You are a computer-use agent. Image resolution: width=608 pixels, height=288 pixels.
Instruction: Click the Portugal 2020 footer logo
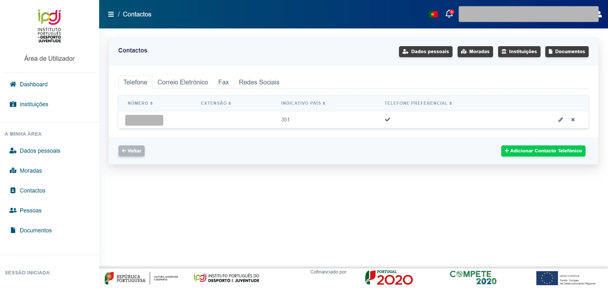point(389,278)
